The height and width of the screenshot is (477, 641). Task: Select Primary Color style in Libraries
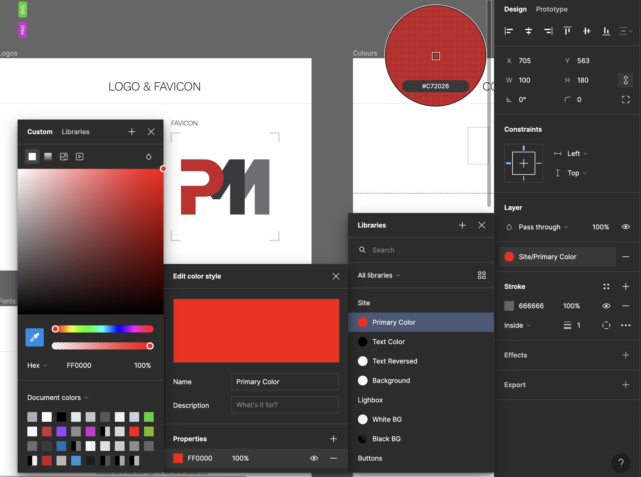coord(421,322)
